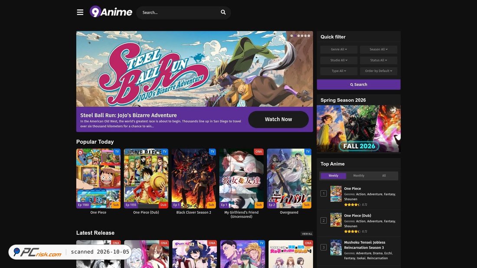Open the Order by Default dropdown
Screen dimensions: 477x268
(x=379, y=71)
